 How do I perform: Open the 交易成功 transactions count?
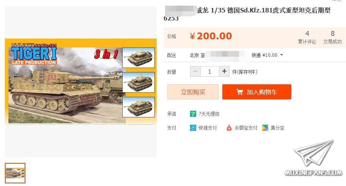click(332, 37)
